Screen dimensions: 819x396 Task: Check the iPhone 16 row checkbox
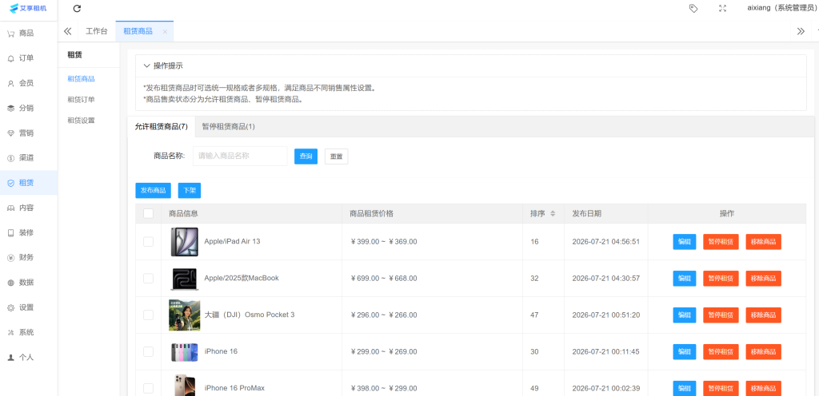pos(148,351)
